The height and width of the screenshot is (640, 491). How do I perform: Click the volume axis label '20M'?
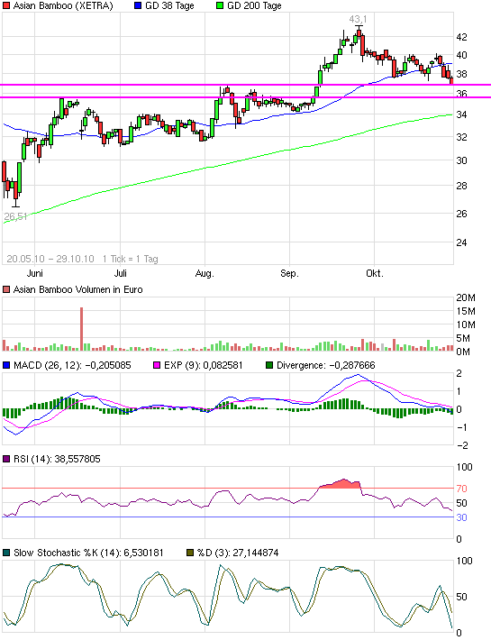pos(466,298)
